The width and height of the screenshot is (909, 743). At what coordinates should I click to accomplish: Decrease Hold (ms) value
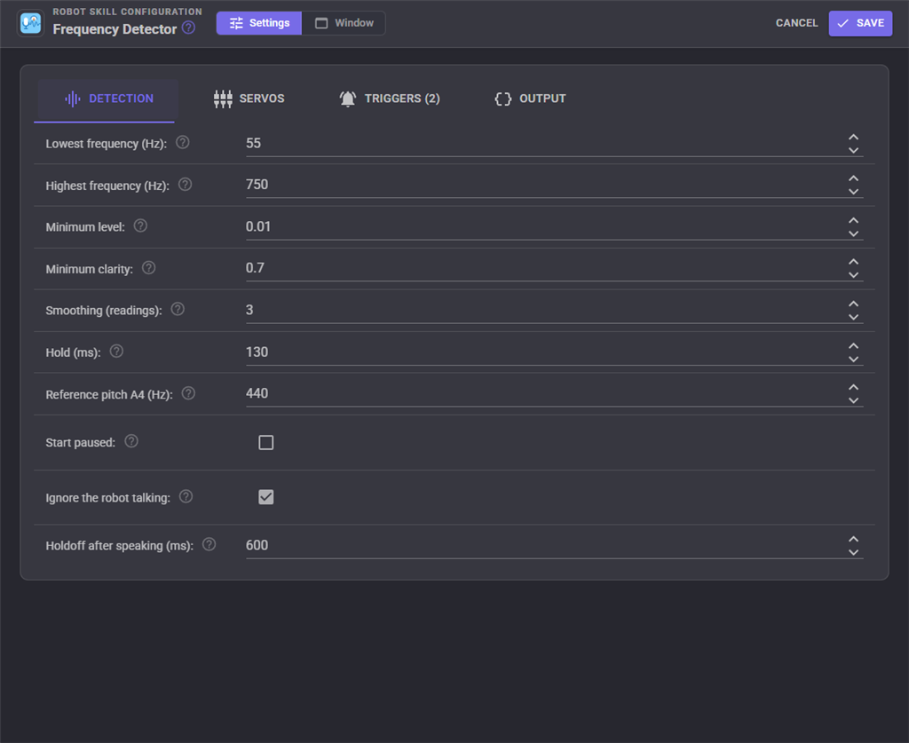coord(853,359)
